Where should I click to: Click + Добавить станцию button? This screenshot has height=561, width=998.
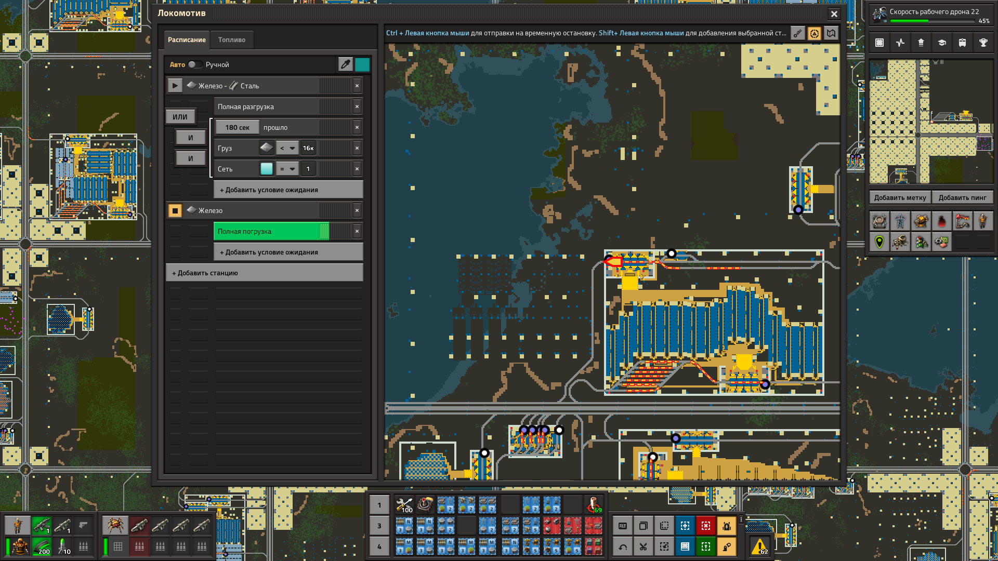point(265,273)
